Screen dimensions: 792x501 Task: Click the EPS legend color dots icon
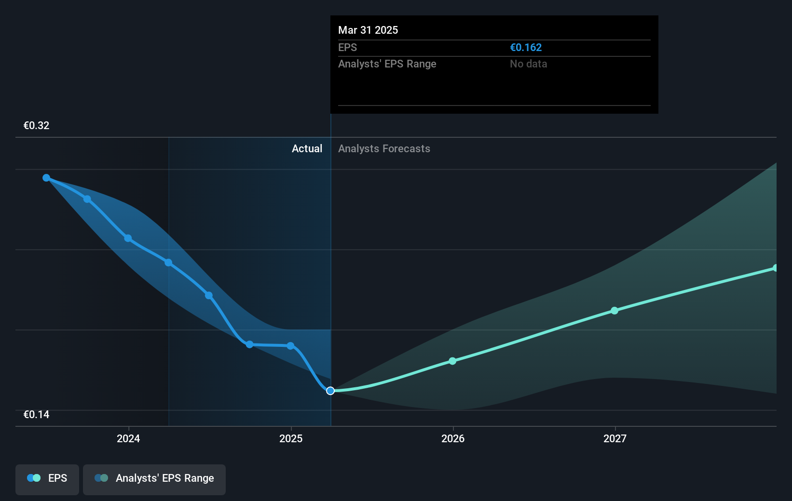[34, 478]
